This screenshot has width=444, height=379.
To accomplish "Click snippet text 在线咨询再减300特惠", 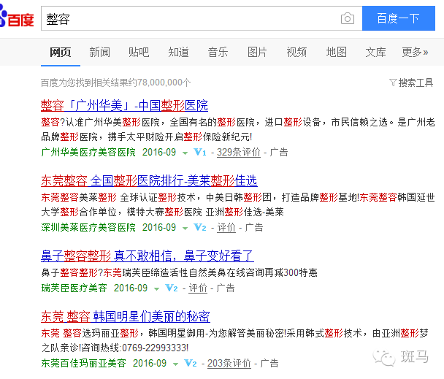I will tap(272, 273).
